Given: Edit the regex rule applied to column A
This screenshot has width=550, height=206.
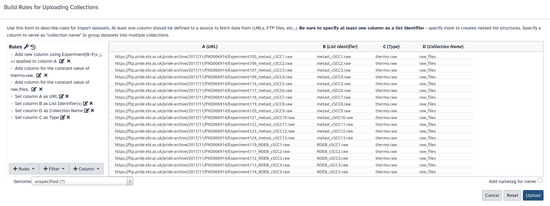Looking at the screenshot, I should pos(62,61).
